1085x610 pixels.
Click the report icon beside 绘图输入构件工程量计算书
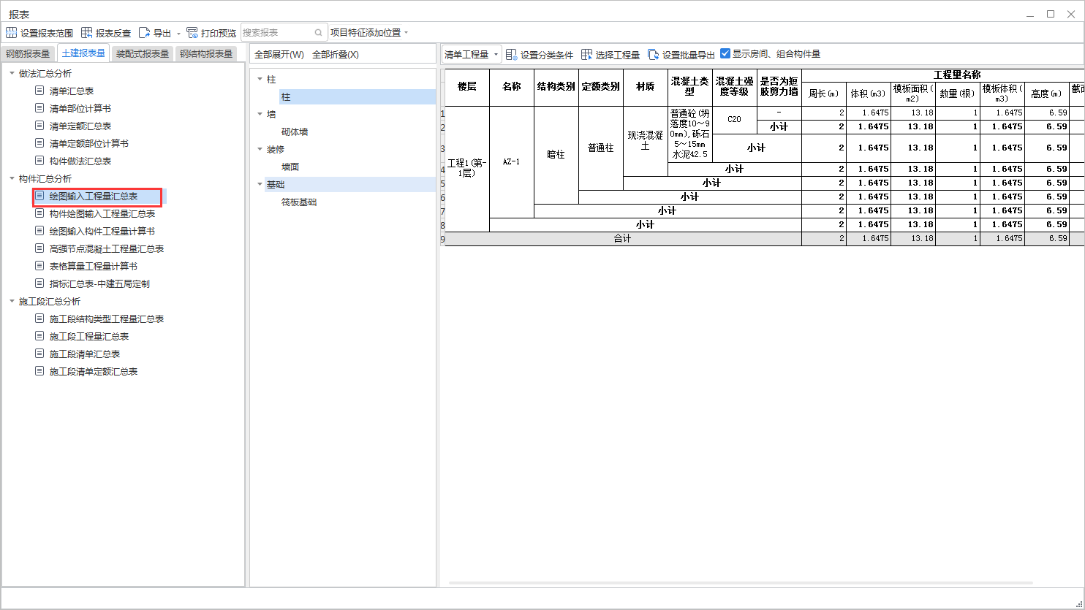tap(39, 231)
